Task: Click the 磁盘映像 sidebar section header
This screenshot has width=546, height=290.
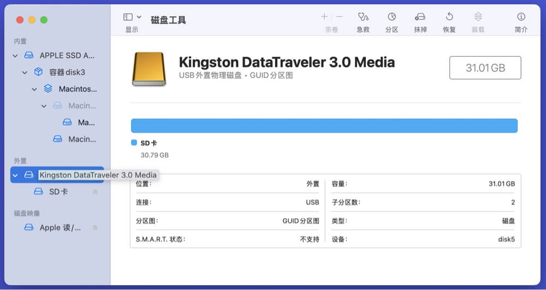Action: (x=27, y=213)
